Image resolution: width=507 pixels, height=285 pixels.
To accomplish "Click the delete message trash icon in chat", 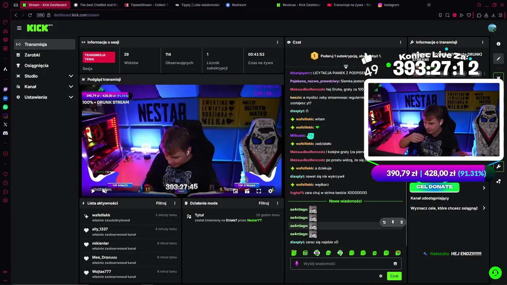I will (402, 222).
